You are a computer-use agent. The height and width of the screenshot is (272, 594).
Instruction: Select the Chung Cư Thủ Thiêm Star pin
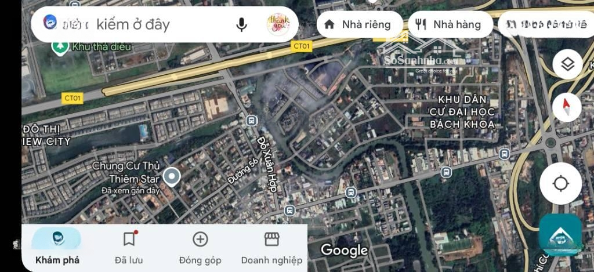(x=172, y=177)
